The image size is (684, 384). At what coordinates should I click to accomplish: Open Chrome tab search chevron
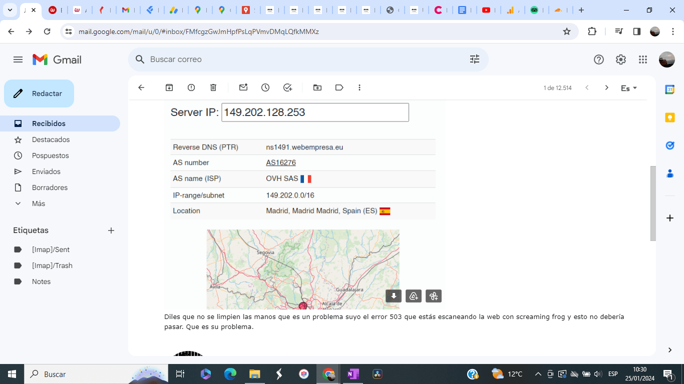(x=10, y=10)
